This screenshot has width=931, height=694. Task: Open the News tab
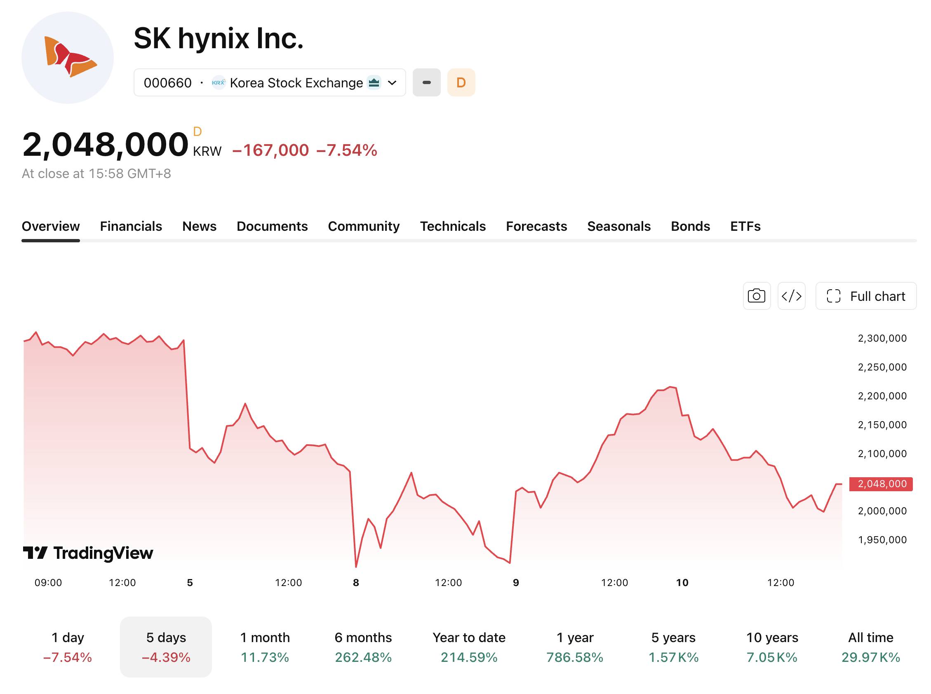pyautogui.click(x=199, y=226)
